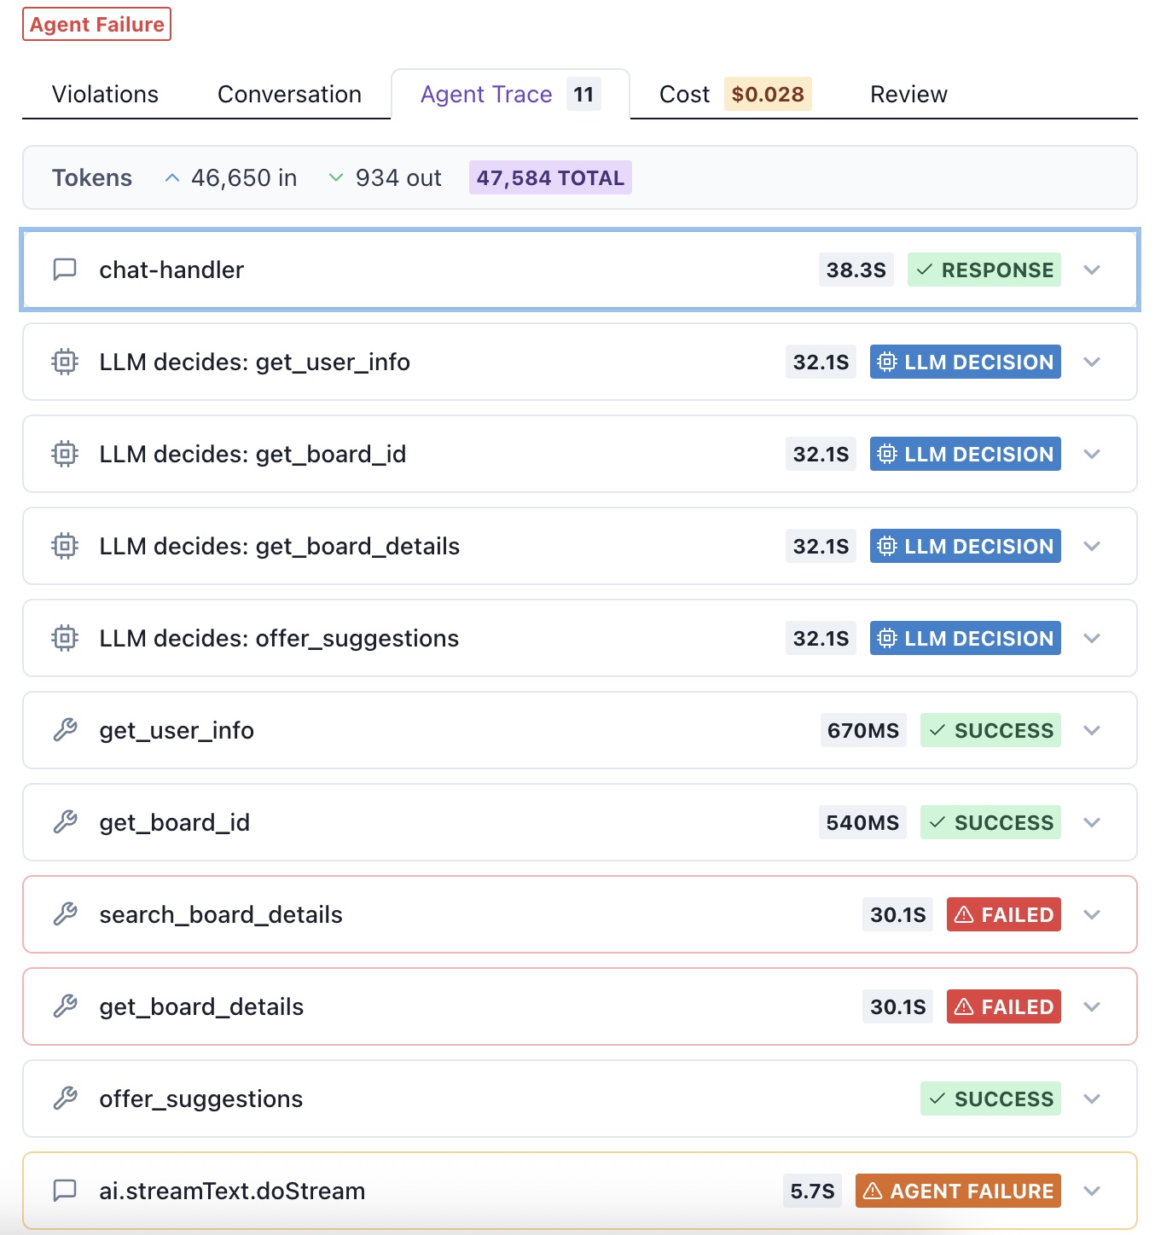Screen dimensions: 1155x1235
Task: Click the 47,584 TOTAL tokens badge
Action: click(x=550, y=177)
